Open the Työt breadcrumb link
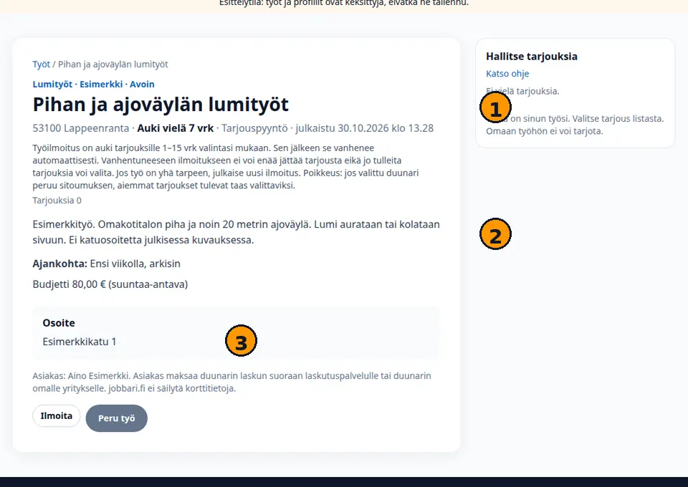Viewport: 688px width, 487px height. pyautogui.click(x=42, y=64)
